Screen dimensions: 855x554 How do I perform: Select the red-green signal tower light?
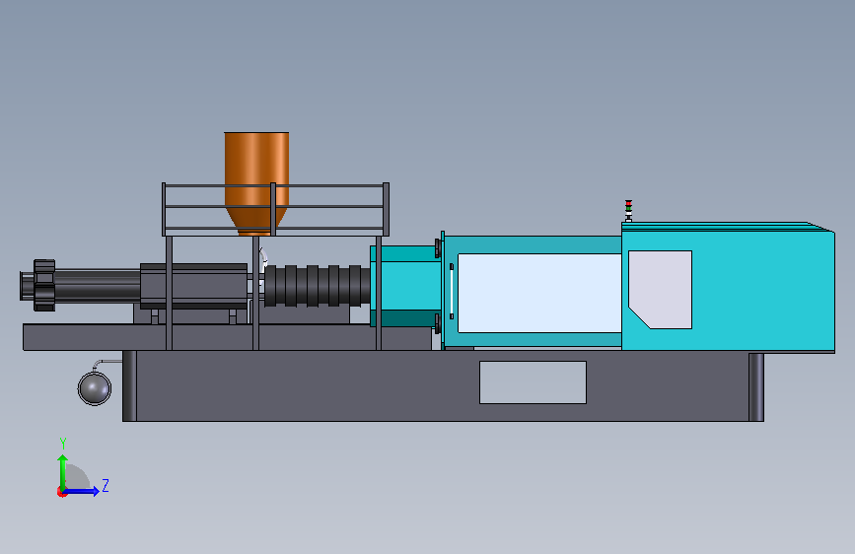(x=628, y=211)
